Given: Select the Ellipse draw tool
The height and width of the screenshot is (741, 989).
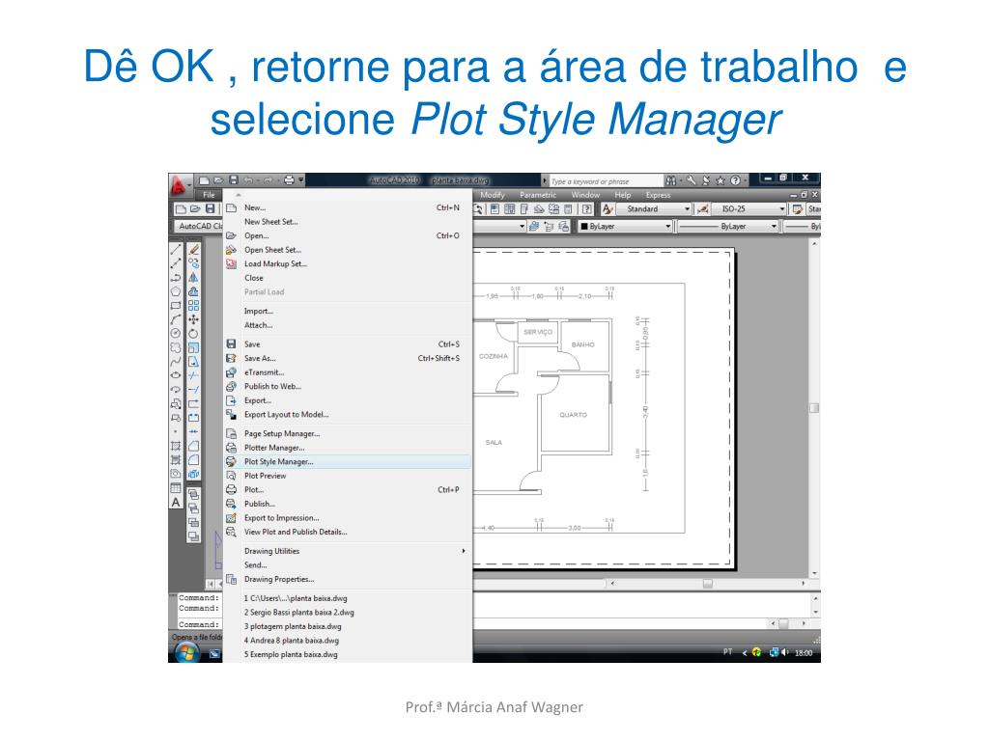Looking at the screenshot, I should pyautogui.click(x=176, y=375).
